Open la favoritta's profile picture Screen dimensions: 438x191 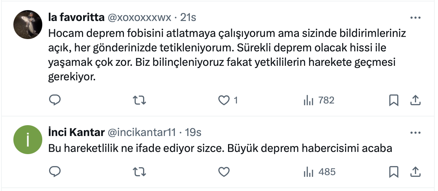[x=28, y=25]
